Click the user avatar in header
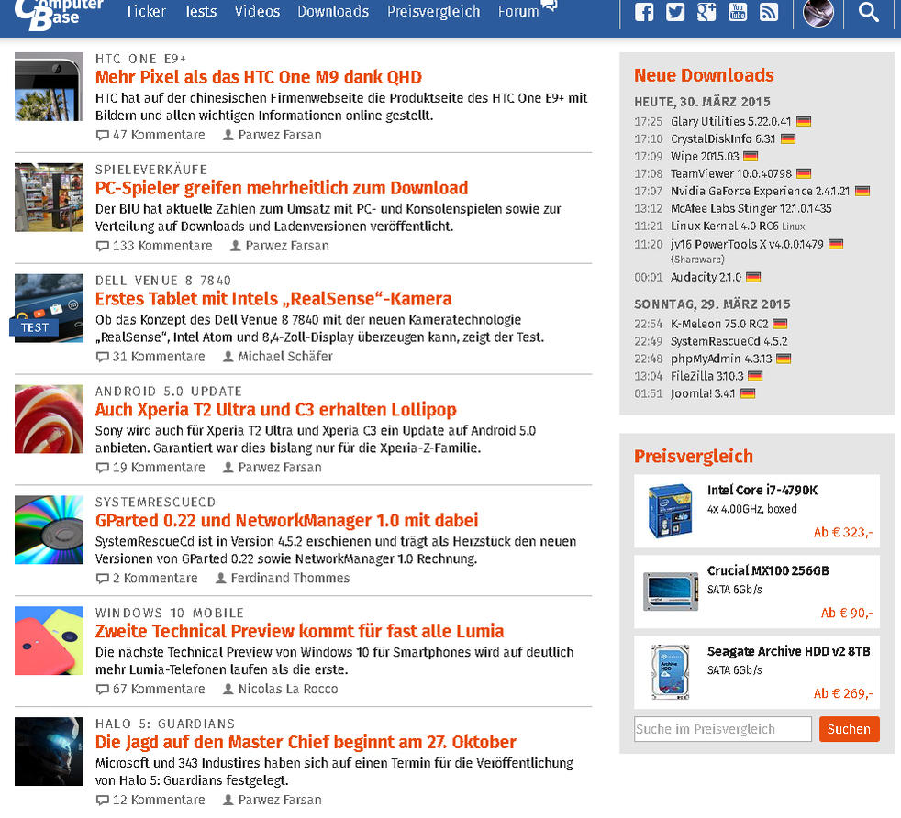The height and width of the screenshot is (818, 901). [818, 13]
